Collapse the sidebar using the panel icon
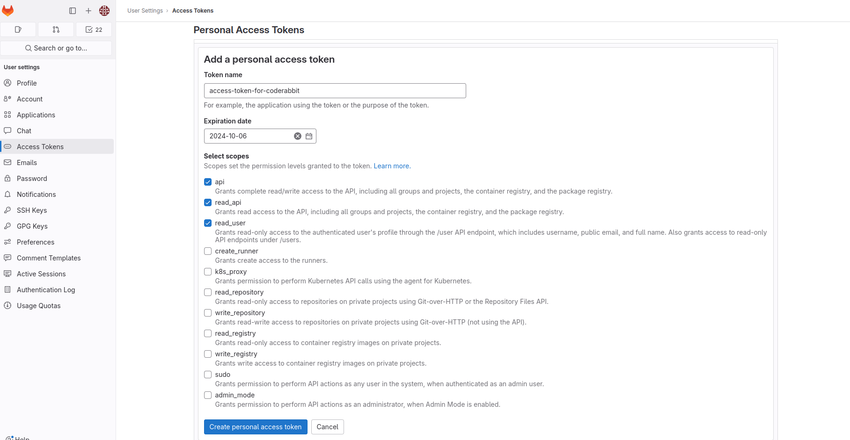This screenshot has width=850, height=440. point(73,10)
